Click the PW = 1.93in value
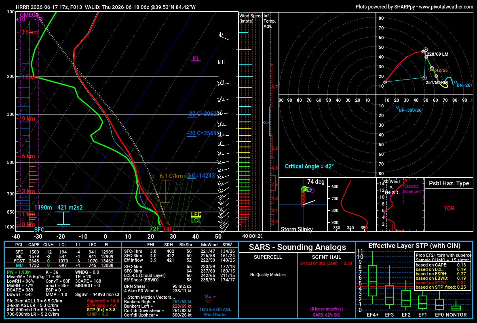Screen dimensions: 477x323 pos(19,272)
